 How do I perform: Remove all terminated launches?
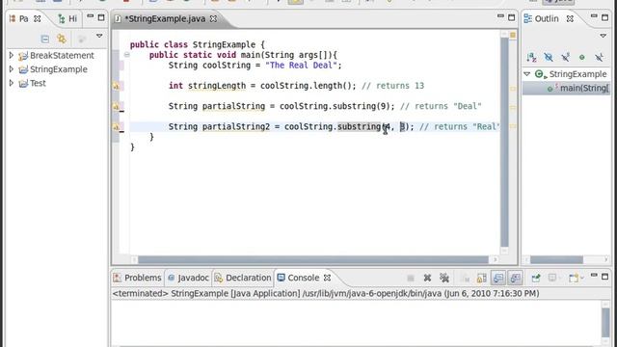444,279
